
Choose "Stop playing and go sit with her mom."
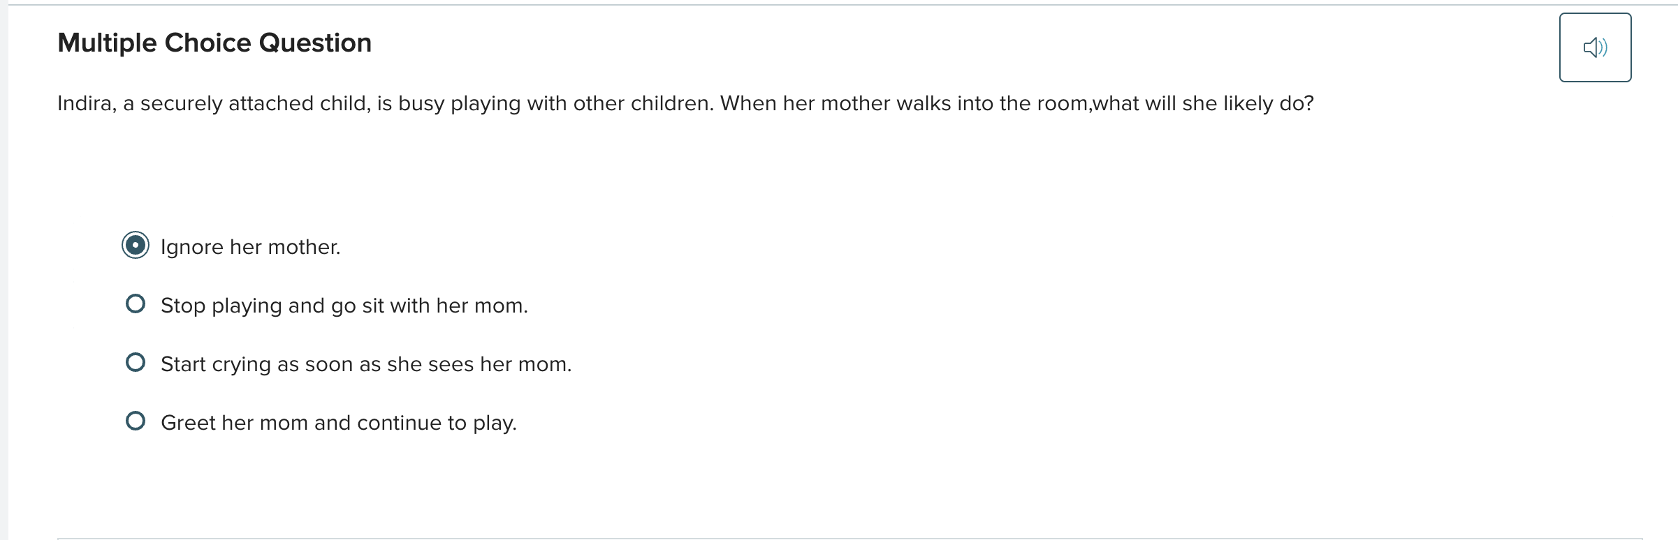coord(136,303)
